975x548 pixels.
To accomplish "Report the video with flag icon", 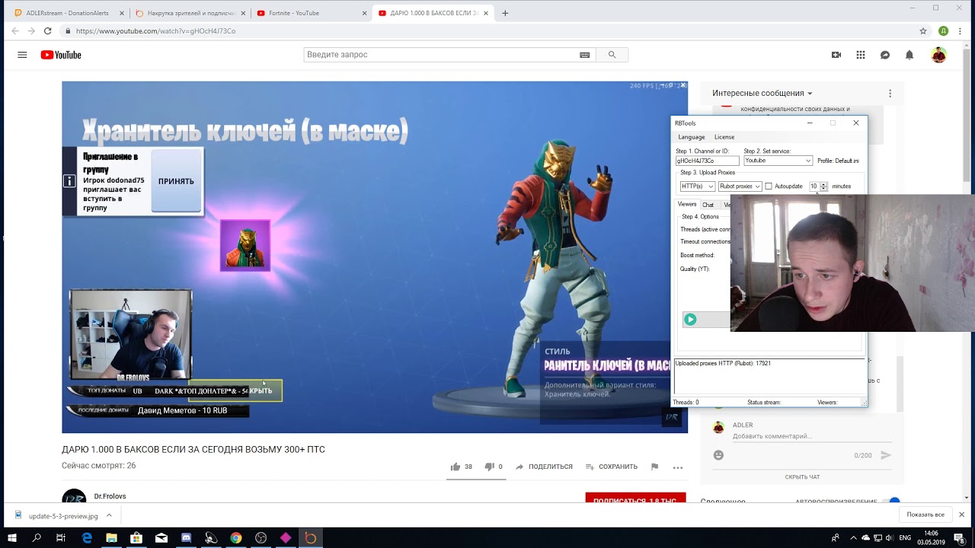I will (654, 467).
